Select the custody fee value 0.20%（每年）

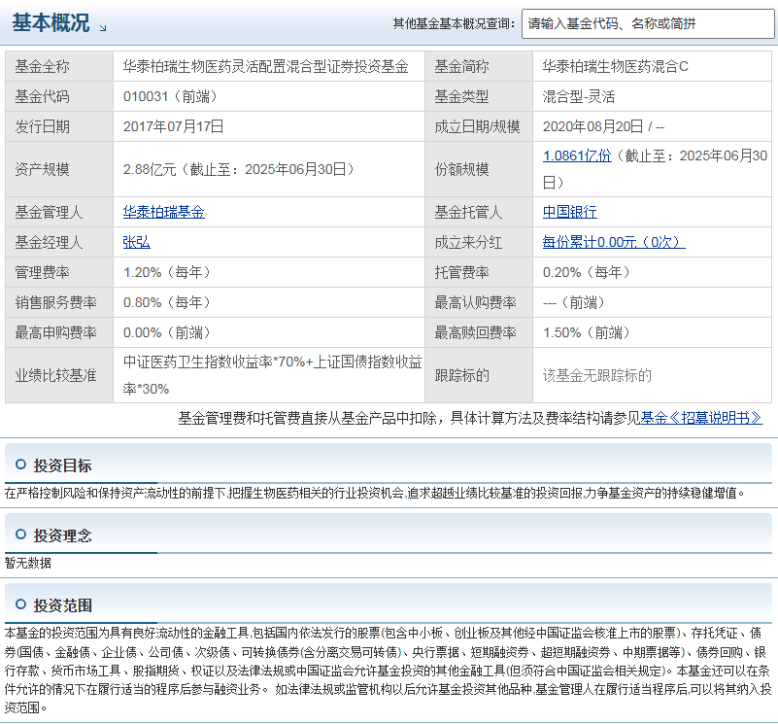586,272
